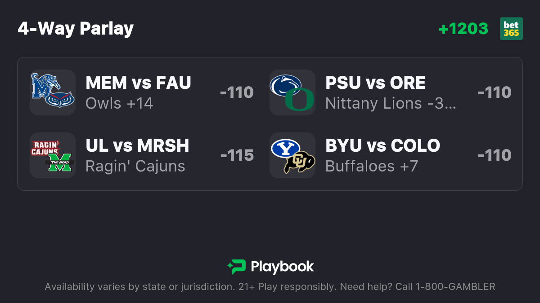The image size is (540, 303).
Task: Select the -115 odds for Ragin' Cajuns
Action: click(x=237, y=155)
